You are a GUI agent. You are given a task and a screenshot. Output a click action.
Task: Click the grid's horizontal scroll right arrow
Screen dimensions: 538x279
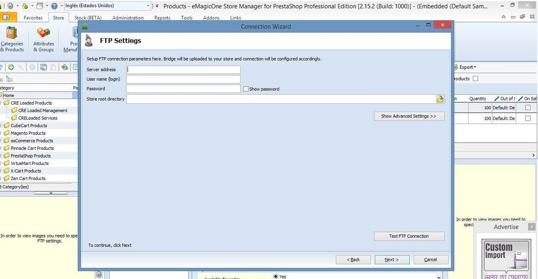point(533,156)
